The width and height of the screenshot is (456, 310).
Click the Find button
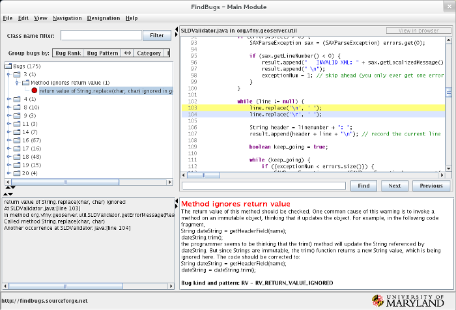[x=363, y=186]
